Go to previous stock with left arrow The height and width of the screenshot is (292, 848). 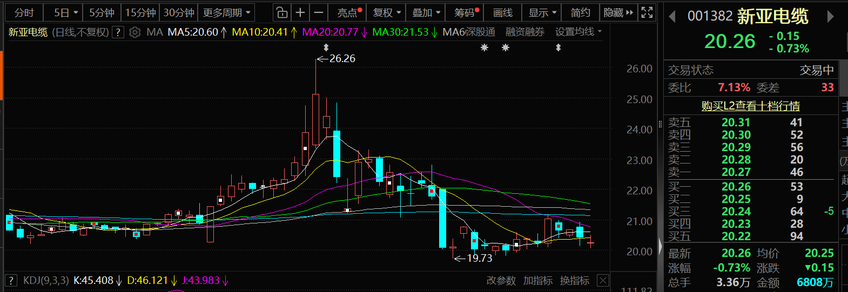tap(672, 17)
